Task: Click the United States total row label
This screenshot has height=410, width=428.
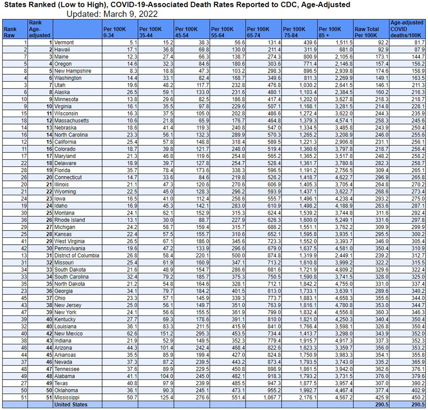Action: point(71,405)
